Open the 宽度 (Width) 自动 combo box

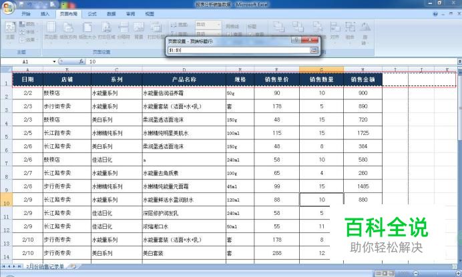coord(208,25)
